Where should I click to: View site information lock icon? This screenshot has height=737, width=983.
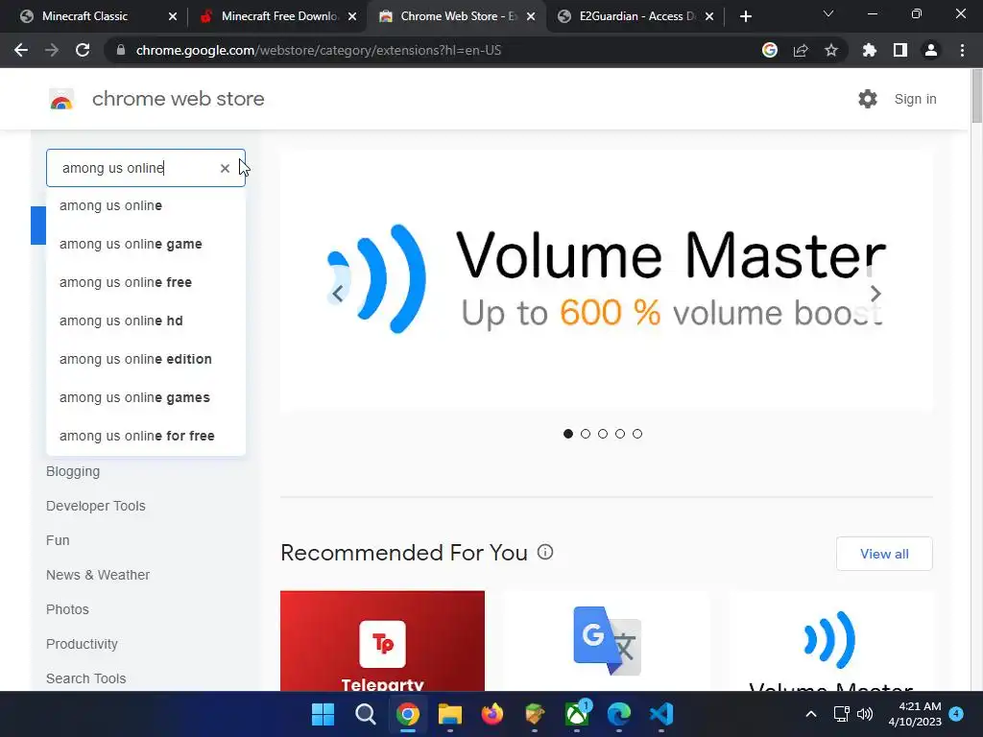click(121, 50)
